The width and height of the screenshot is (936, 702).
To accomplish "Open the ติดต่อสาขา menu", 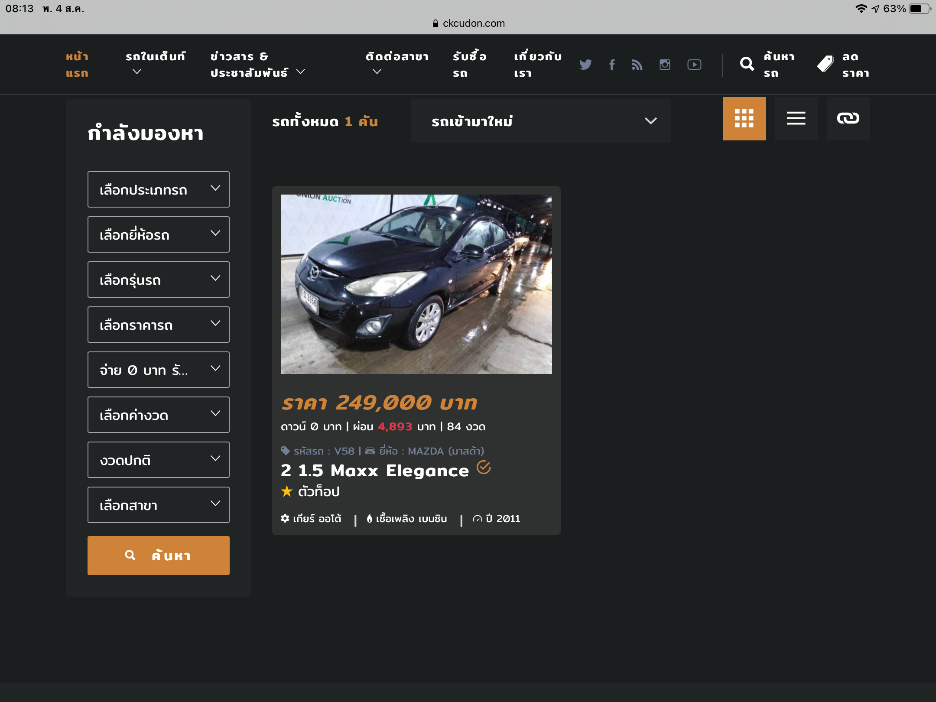I will [396, 63].
